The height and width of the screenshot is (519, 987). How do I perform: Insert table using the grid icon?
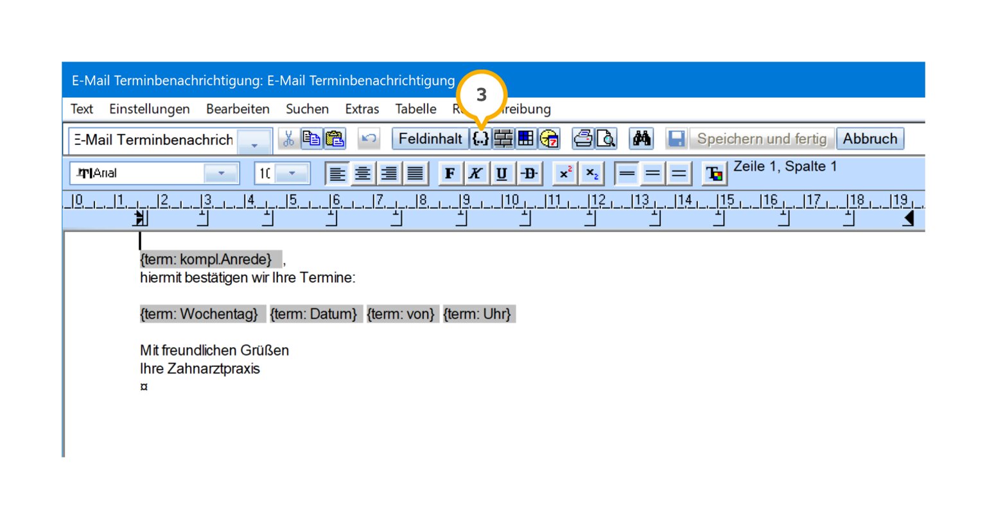point(526,139)
